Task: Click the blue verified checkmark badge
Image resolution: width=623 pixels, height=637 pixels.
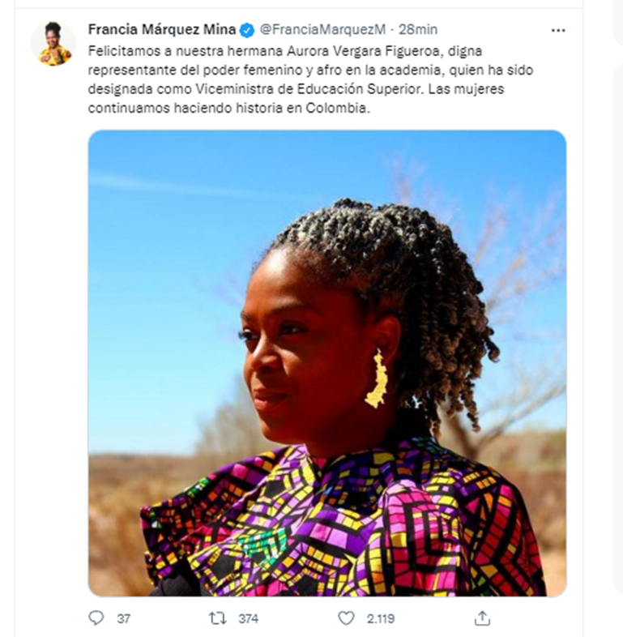Action: point(247,30)
